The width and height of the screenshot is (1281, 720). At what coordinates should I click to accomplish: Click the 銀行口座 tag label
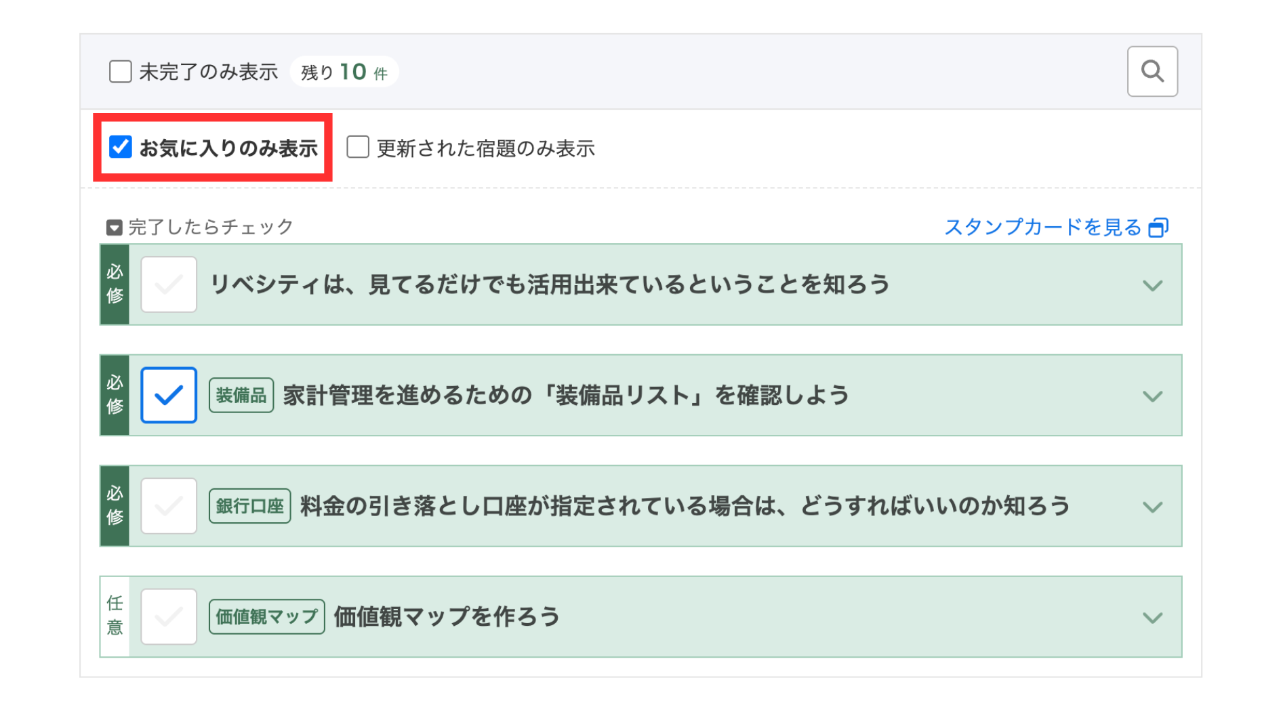coord(249,506)
